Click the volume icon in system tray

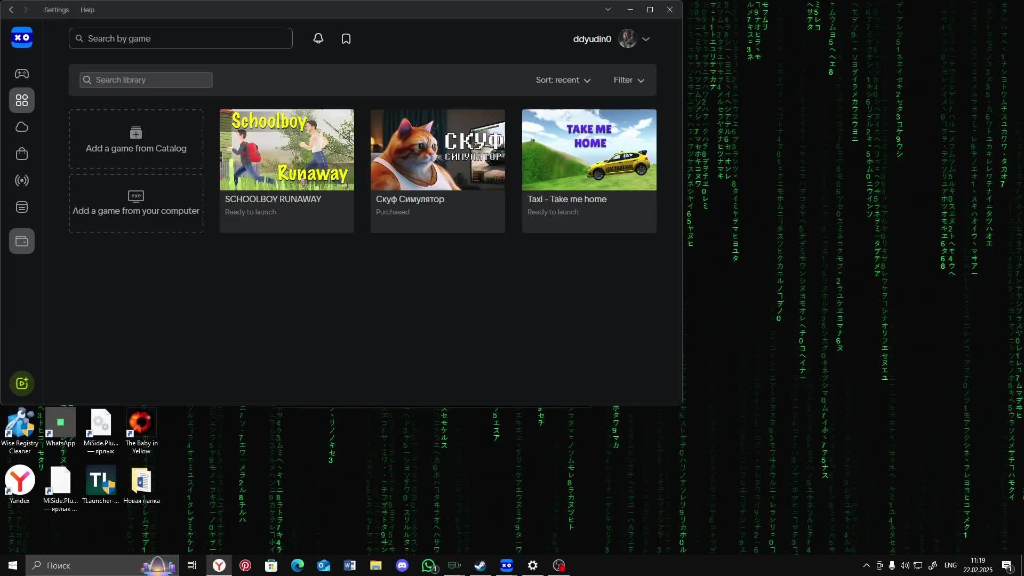point(905,565)
